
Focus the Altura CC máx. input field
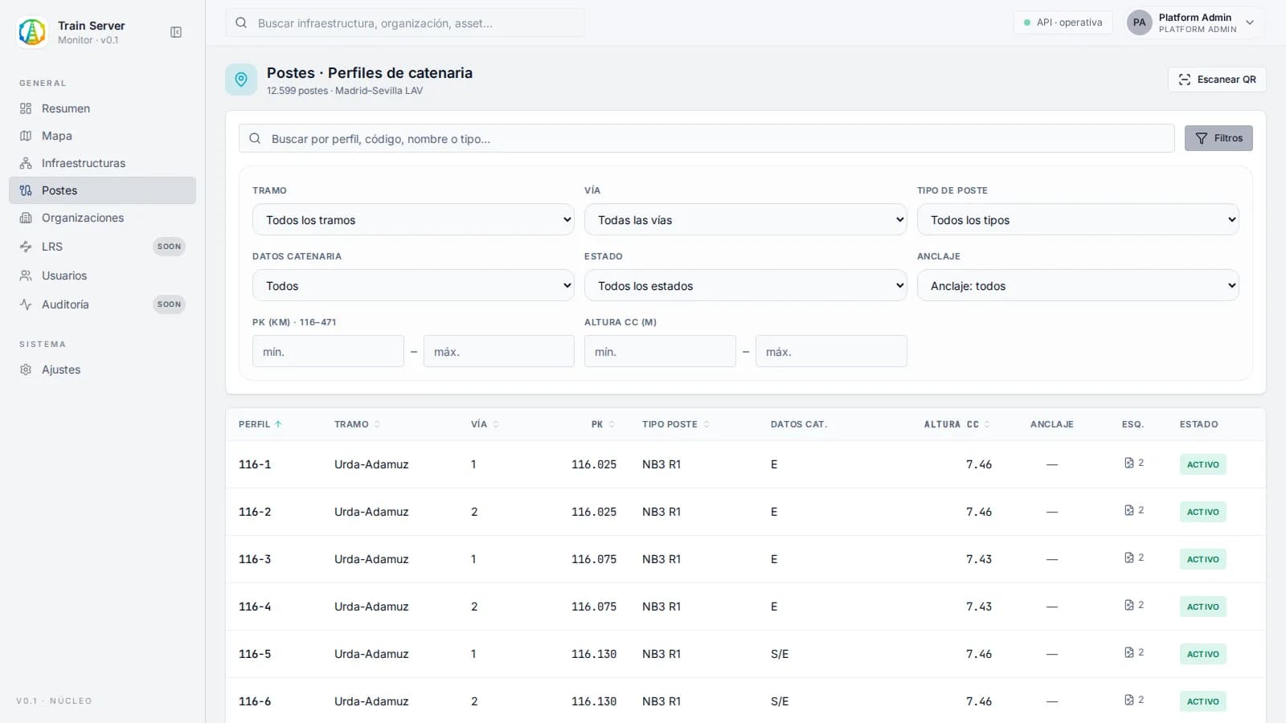[x=831, y=351]
